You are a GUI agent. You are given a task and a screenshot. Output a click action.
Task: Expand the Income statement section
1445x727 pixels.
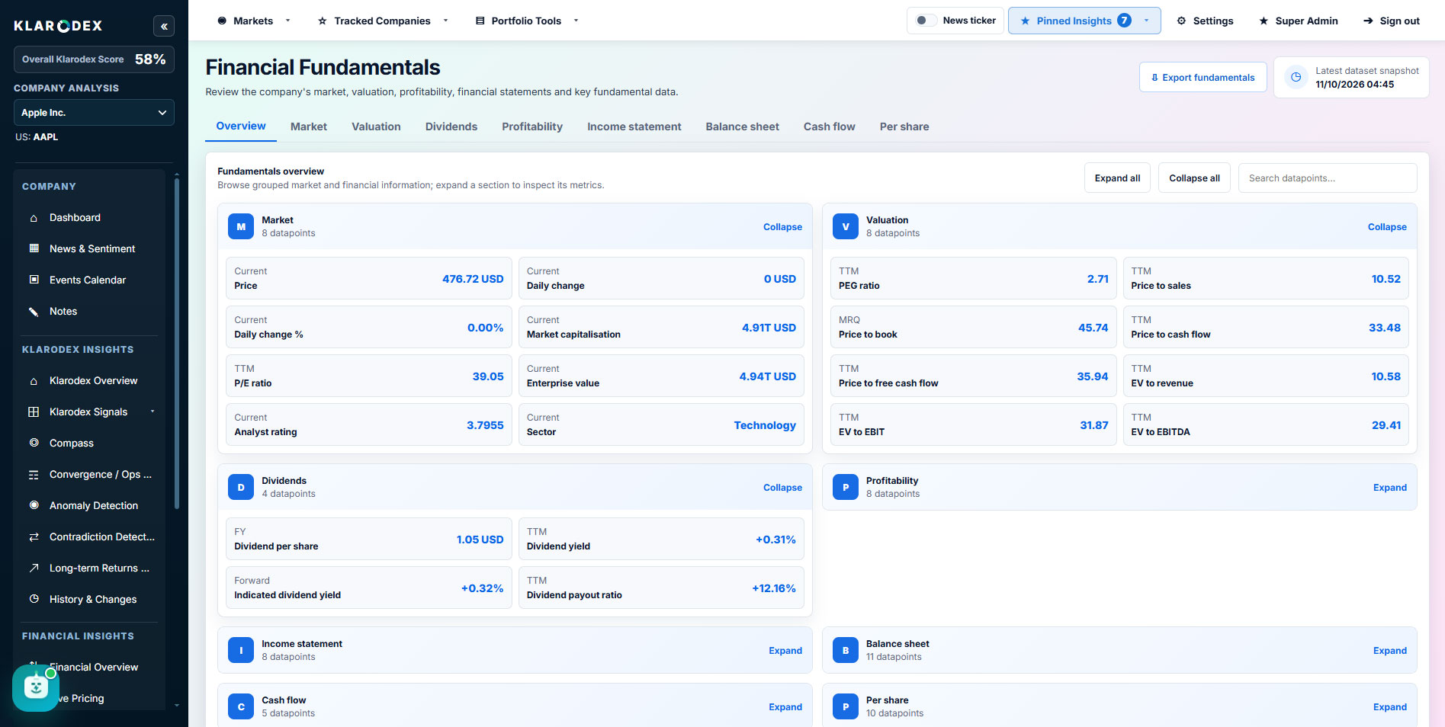(785, 651)
